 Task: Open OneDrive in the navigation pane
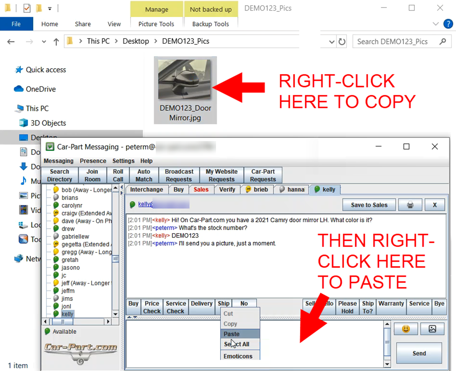coord(35,89)
